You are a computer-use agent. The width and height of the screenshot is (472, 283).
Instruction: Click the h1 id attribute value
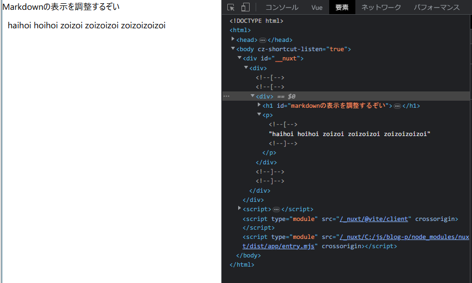tap(338, 106)
